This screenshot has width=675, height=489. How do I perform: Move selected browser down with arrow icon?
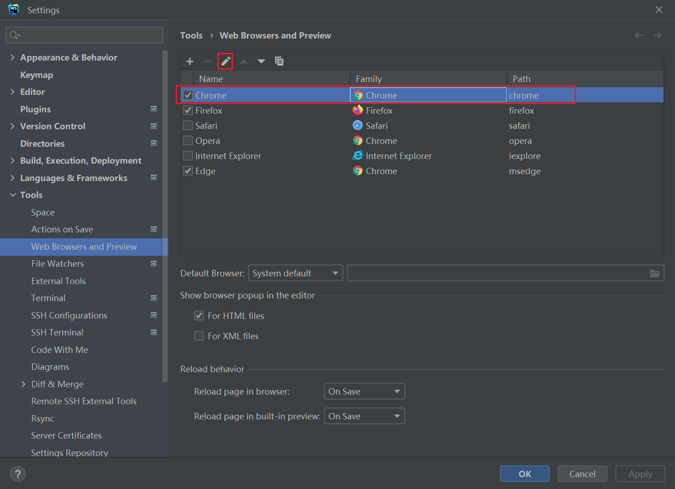[261, 61]
